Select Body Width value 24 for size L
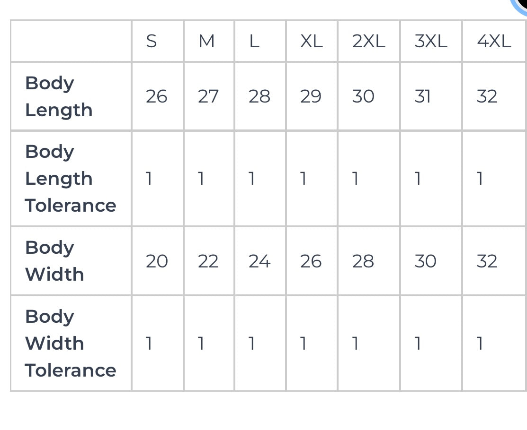 [x=259, y=261]
